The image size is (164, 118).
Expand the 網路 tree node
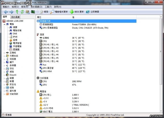(x=4, y=72)
